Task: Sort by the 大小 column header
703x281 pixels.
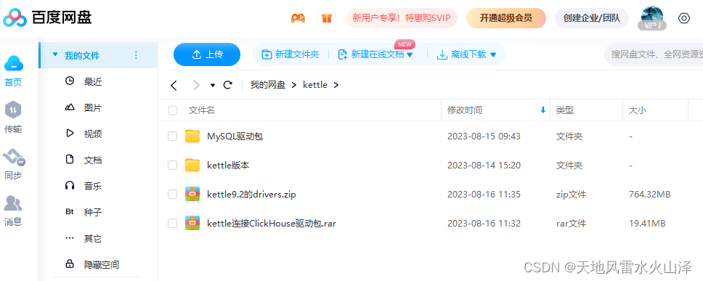Action: click(638, 110)
